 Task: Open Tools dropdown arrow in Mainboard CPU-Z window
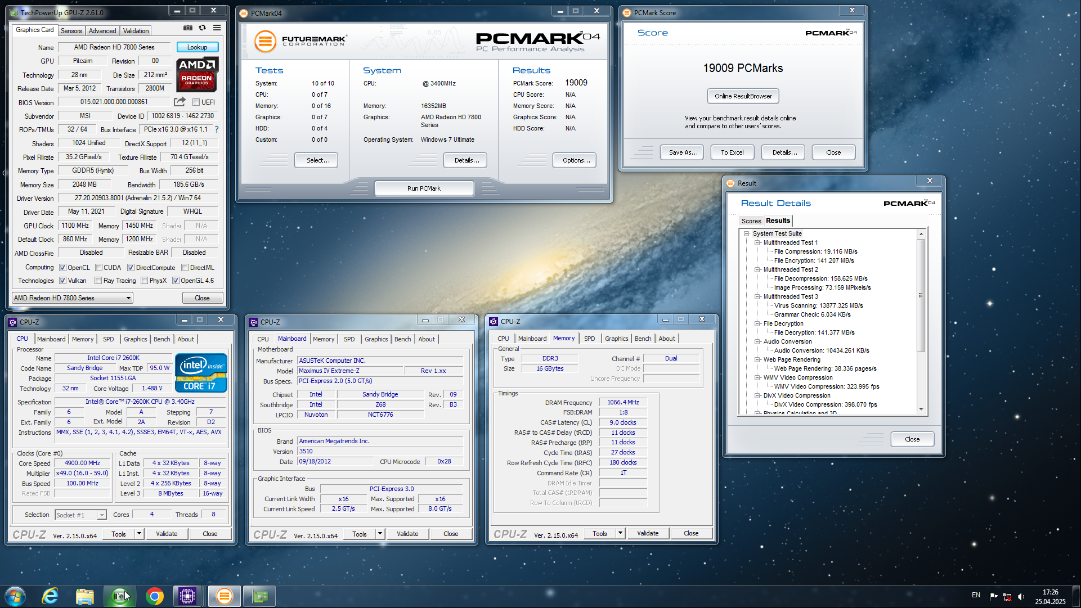point(380,534)
